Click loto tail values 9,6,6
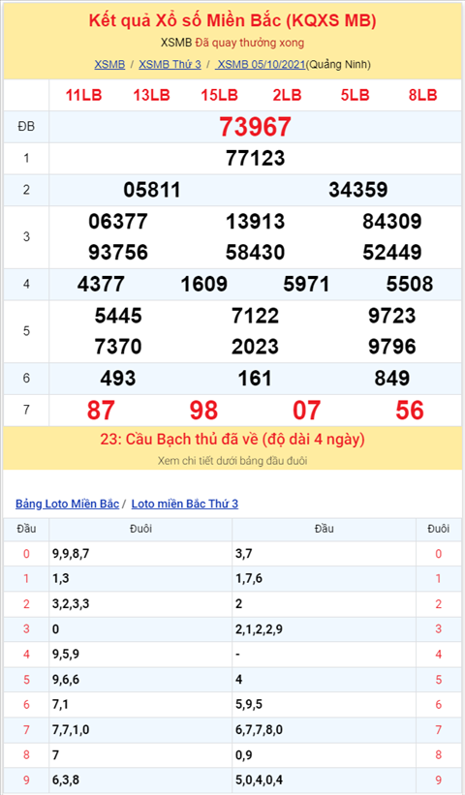Viewport: 465px width, 795px height. [66, 680]
